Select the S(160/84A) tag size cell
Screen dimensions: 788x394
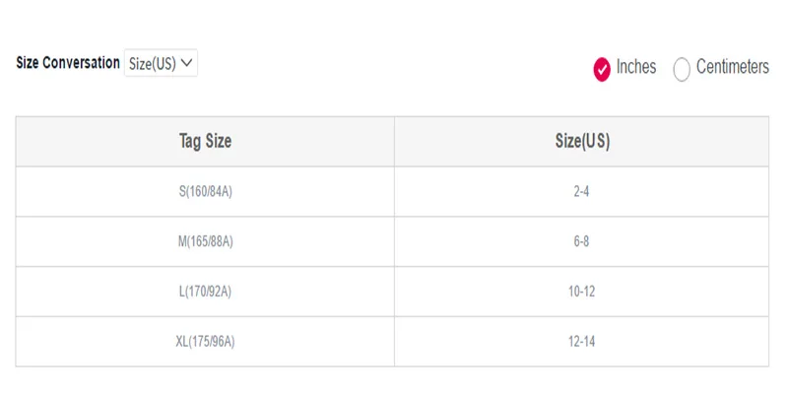pos(205,191)
